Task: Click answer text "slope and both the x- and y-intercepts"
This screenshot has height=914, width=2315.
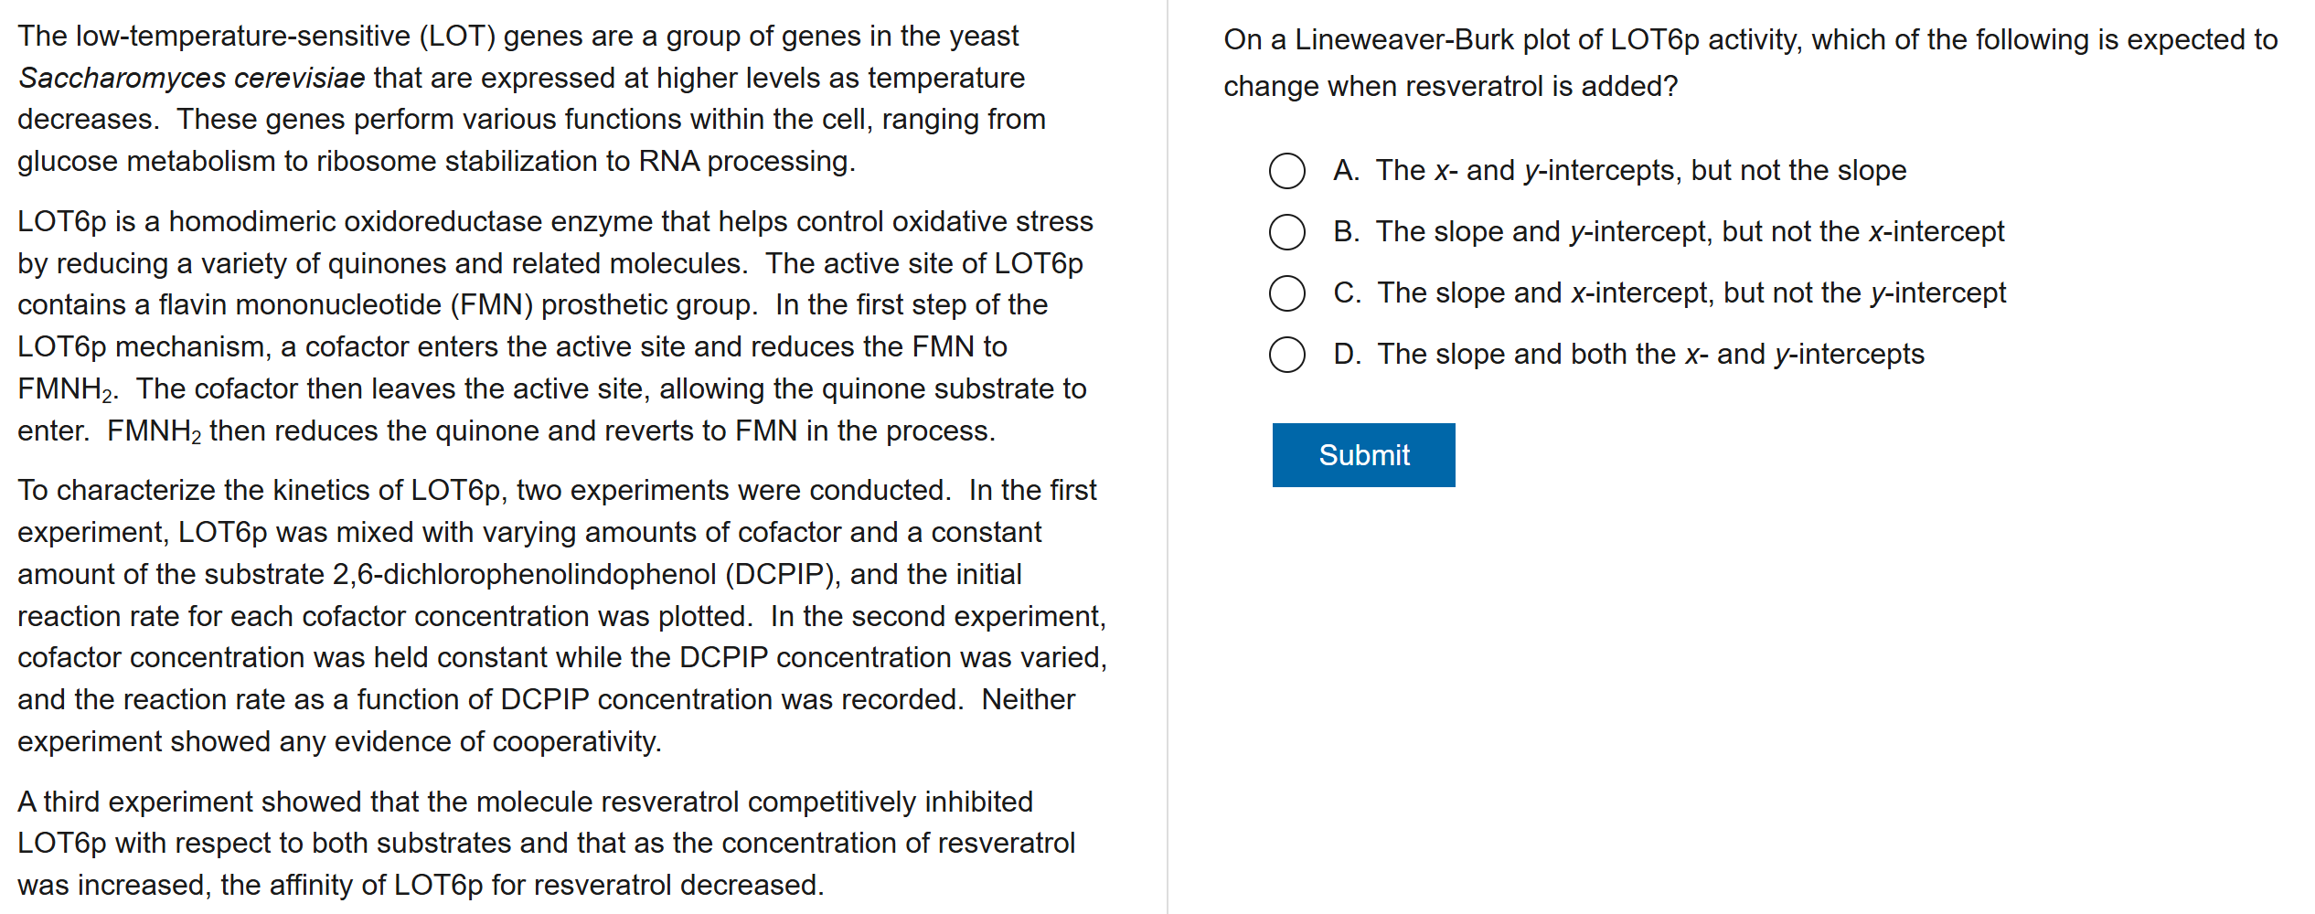Action: pyautogui.click(x=1650, y=355)
